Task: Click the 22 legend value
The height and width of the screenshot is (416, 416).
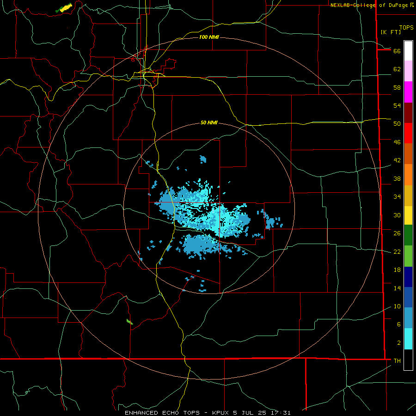Action: click(x=397, y=252)
